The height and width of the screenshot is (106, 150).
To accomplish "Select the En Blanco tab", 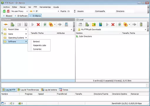I will [x=35, y=16].
